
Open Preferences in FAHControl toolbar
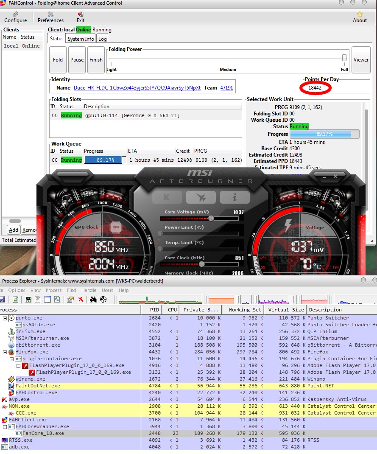tap(50, 17)
